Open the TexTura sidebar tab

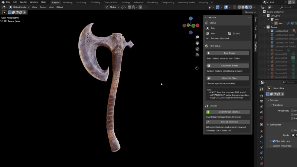click(255, 46)
